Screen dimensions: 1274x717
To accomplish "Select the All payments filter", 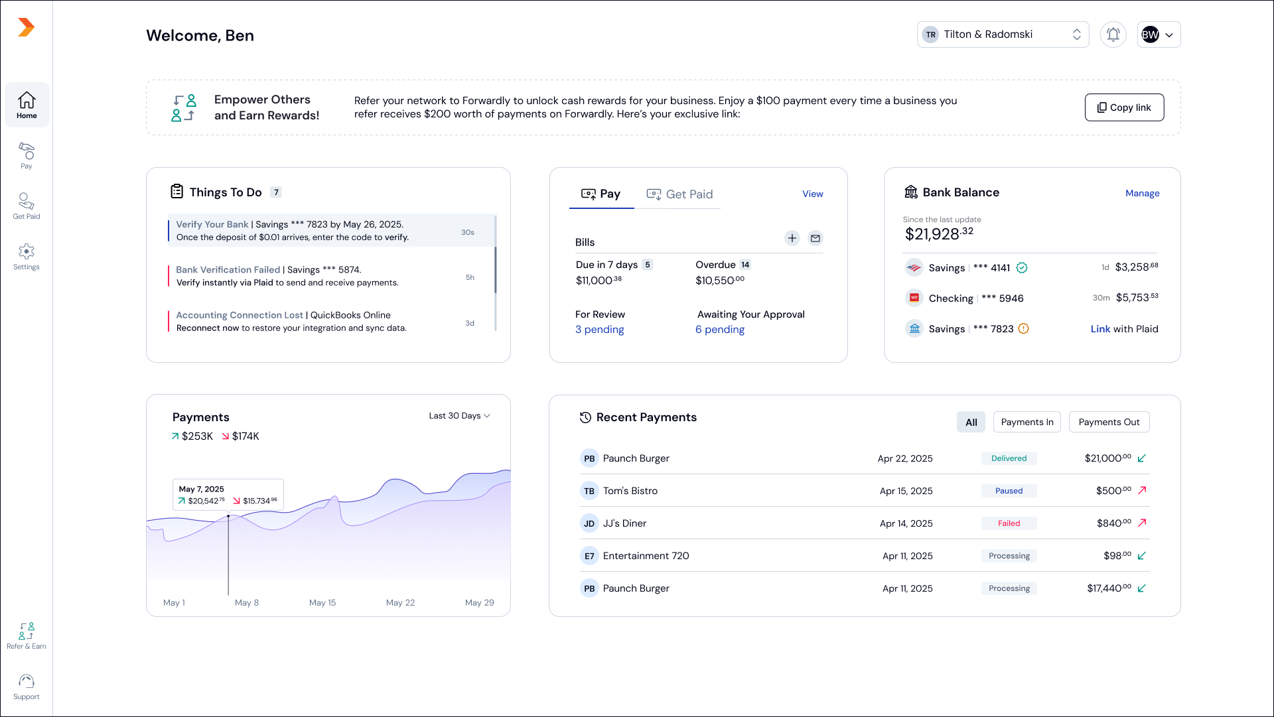I will tap(971, 423).
